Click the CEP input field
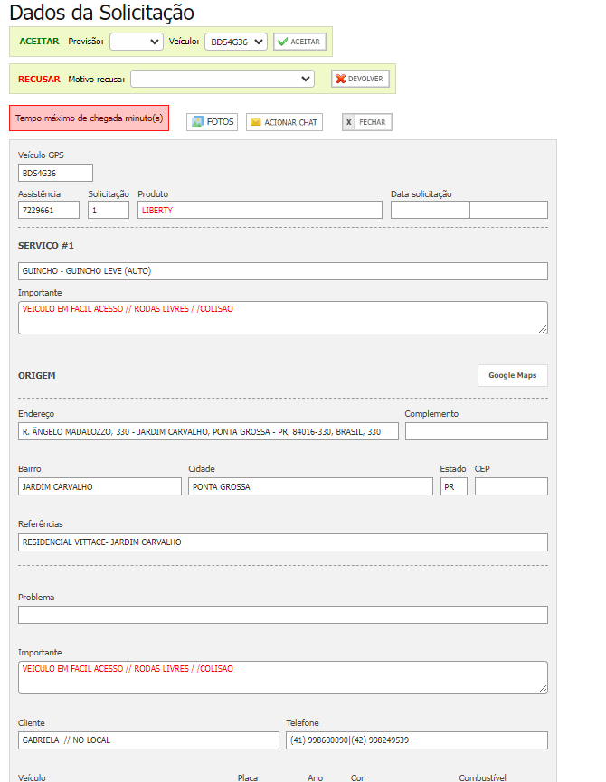Screen dimensions: 606x782 [x=510, y=486]
